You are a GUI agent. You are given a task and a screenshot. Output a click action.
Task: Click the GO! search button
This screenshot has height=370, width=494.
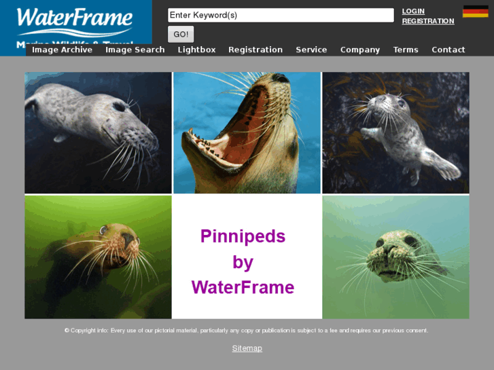[x=181, y=34]
